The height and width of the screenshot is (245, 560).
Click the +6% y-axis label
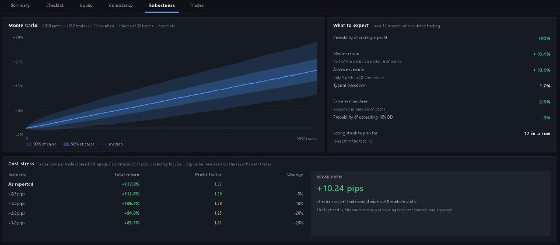19,111
